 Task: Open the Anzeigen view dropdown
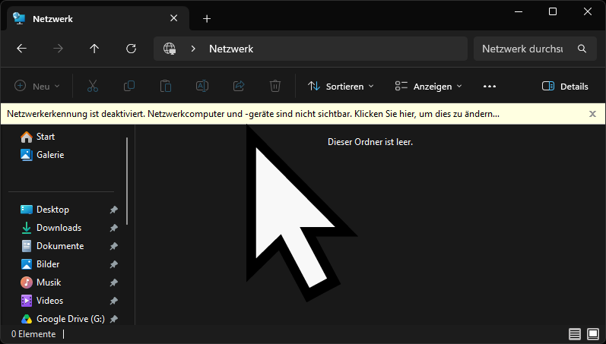point(428,86)
